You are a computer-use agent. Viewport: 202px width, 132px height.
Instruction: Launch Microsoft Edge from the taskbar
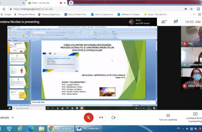(31, 129)
